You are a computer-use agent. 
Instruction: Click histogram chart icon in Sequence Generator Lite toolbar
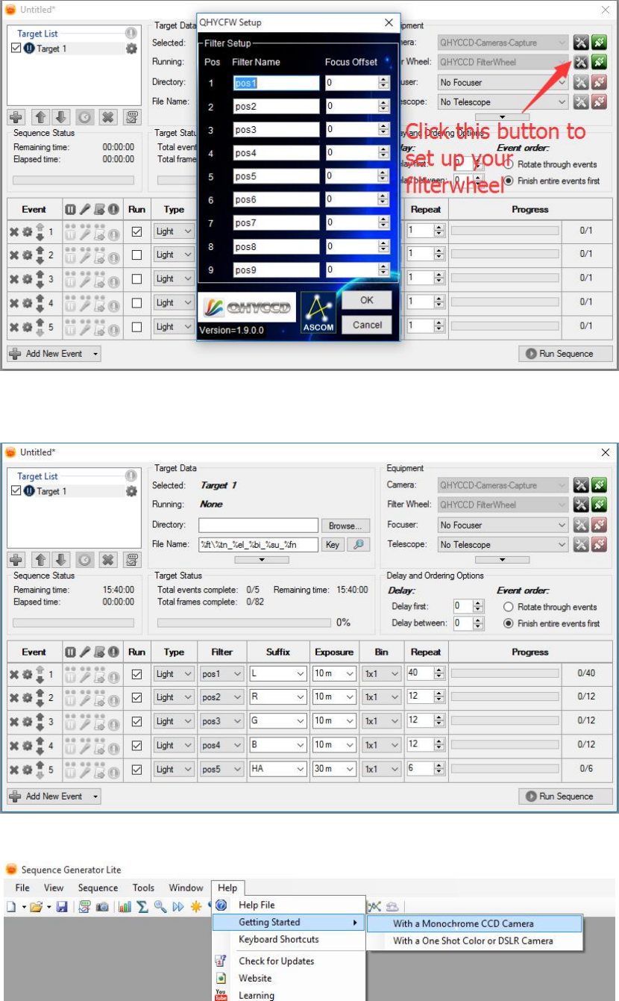point(125,906)
